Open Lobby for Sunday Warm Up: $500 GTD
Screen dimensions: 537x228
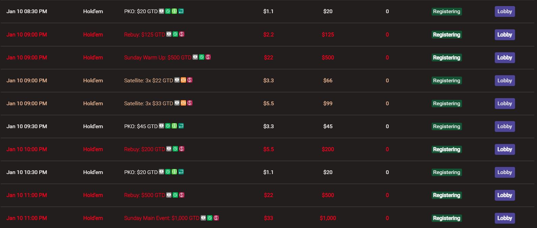pos(505,58)
